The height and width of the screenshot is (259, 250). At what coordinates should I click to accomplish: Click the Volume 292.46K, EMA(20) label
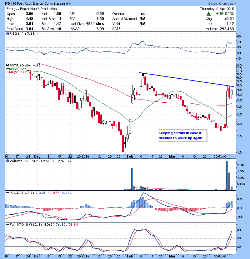pyautogui.click(x=40, y=161)
